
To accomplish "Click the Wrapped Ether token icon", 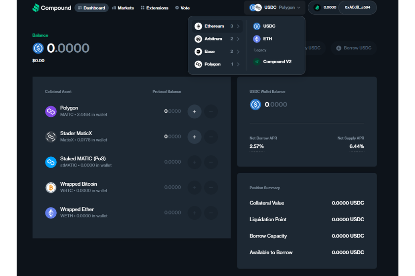I will pos(51,213).
